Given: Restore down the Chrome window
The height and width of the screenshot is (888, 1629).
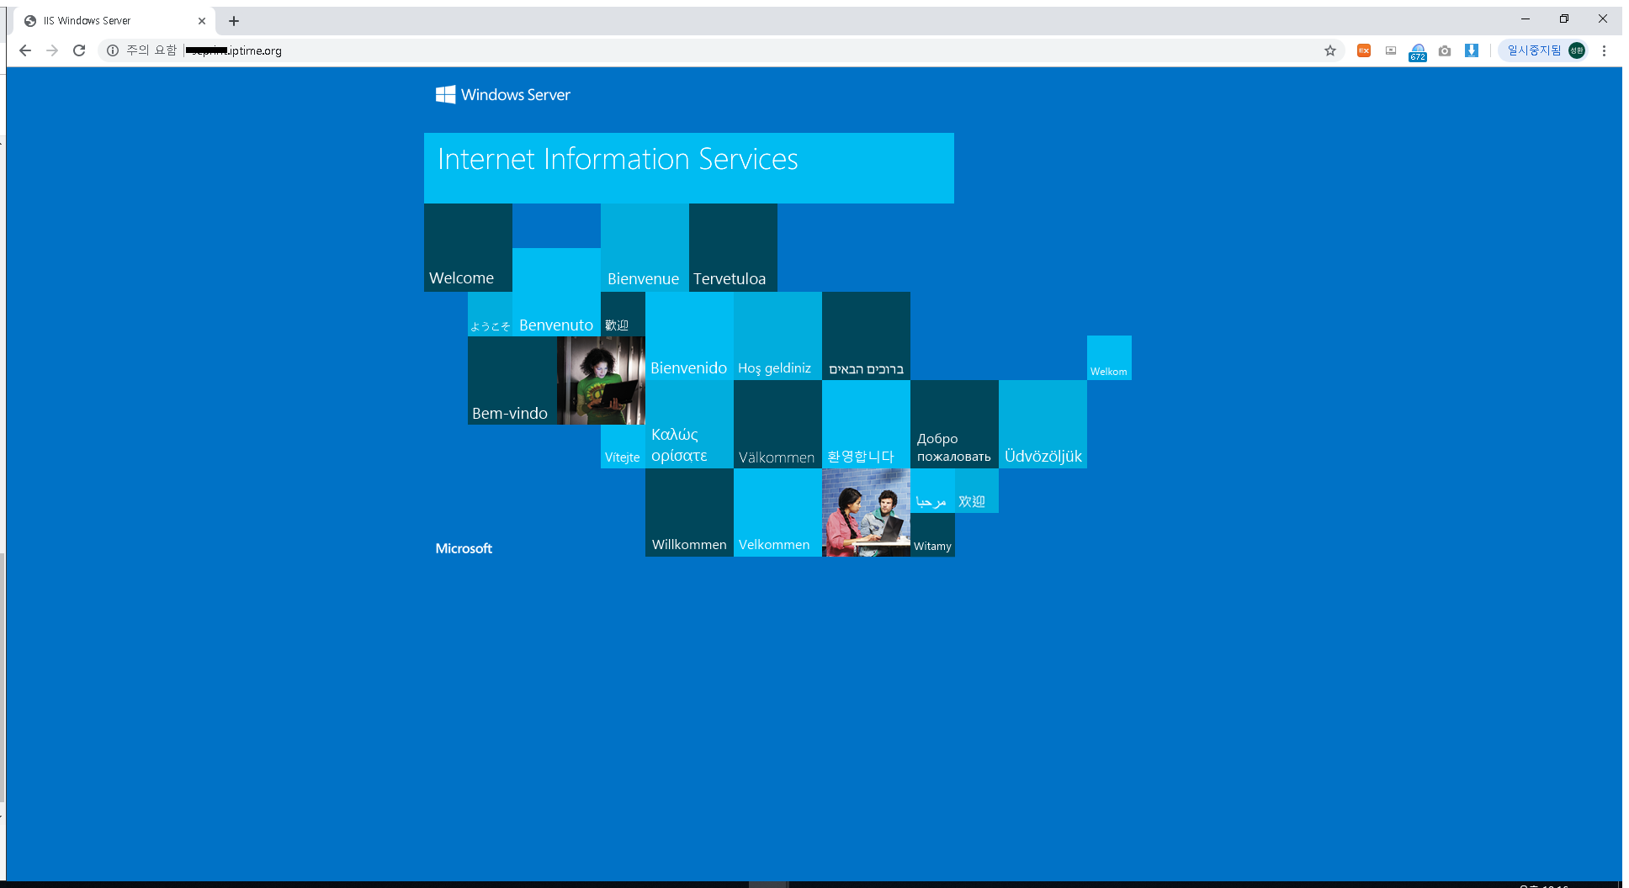Looking at the screenshot, I should [x=1564, y=18].
